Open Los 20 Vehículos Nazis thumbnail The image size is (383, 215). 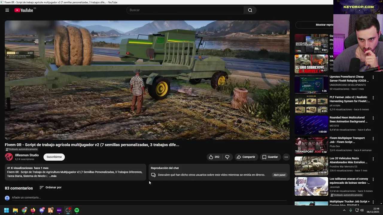coord(311,166)
